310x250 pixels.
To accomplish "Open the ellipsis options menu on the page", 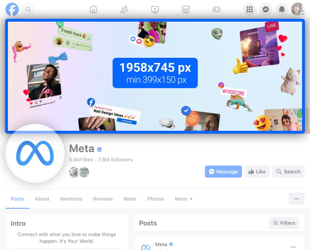I will pos(296,199).
